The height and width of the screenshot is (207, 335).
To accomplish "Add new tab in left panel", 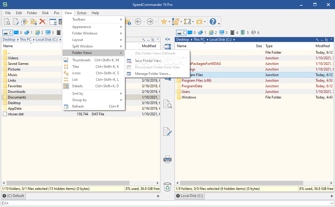I will point(158,196).
